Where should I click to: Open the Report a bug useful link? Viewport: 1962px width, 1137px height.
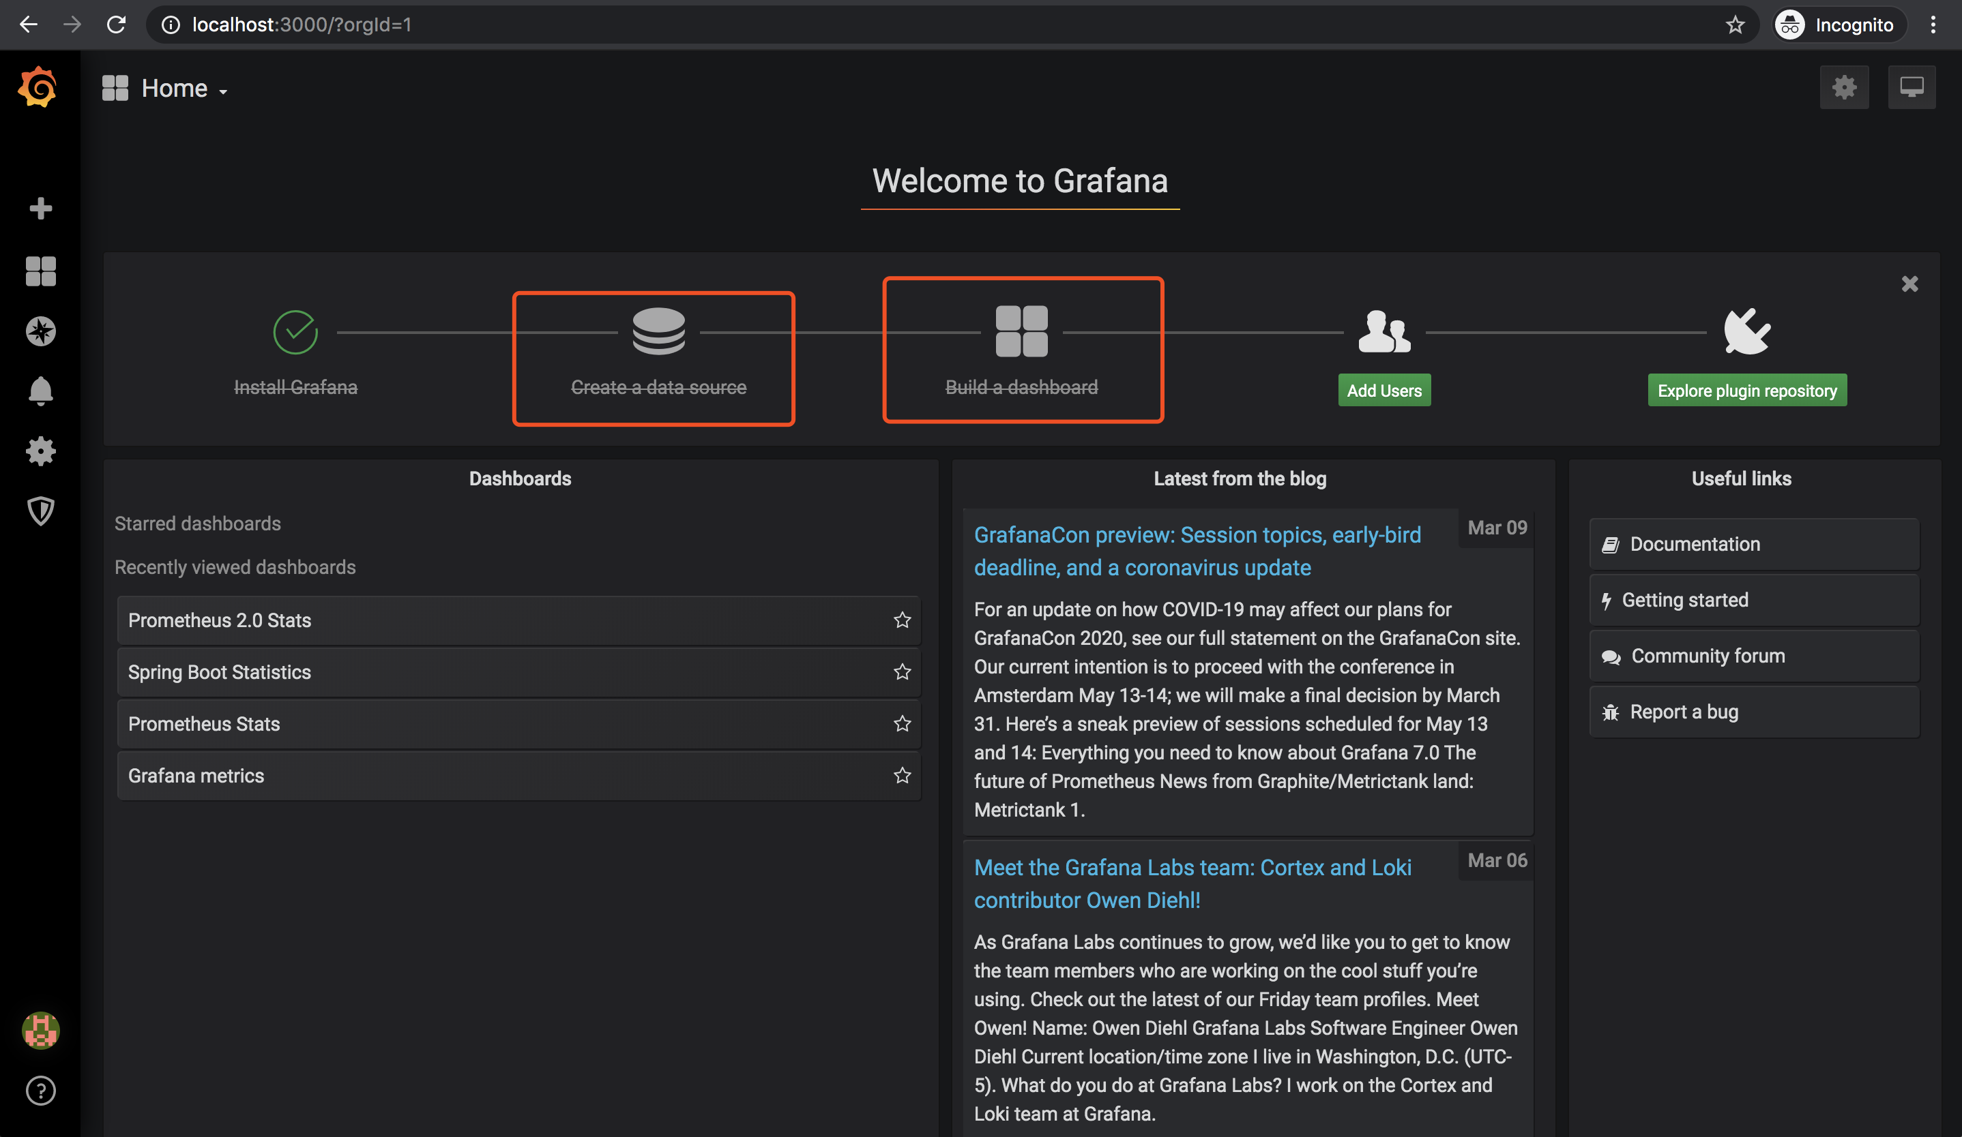click(x=1754, y=712)
